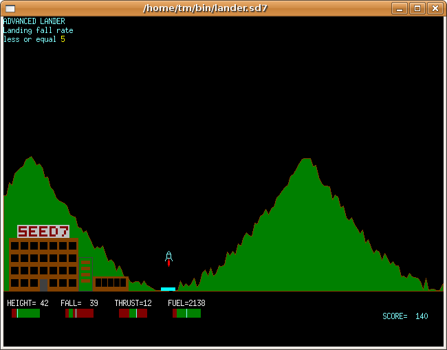The width and height of the screenshot is (447, 350).
Task: Click the red thrust flame under the lander
Action: [x=168, y=263]
